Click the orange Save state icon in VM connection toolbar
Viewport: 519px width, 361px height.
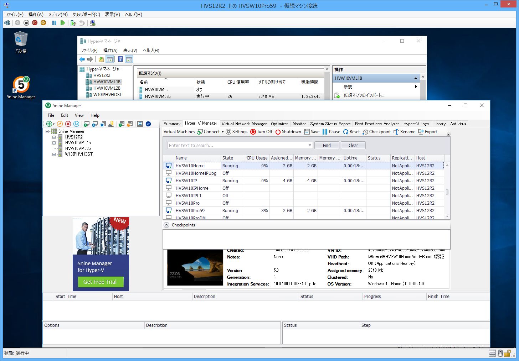click(43, 23)
